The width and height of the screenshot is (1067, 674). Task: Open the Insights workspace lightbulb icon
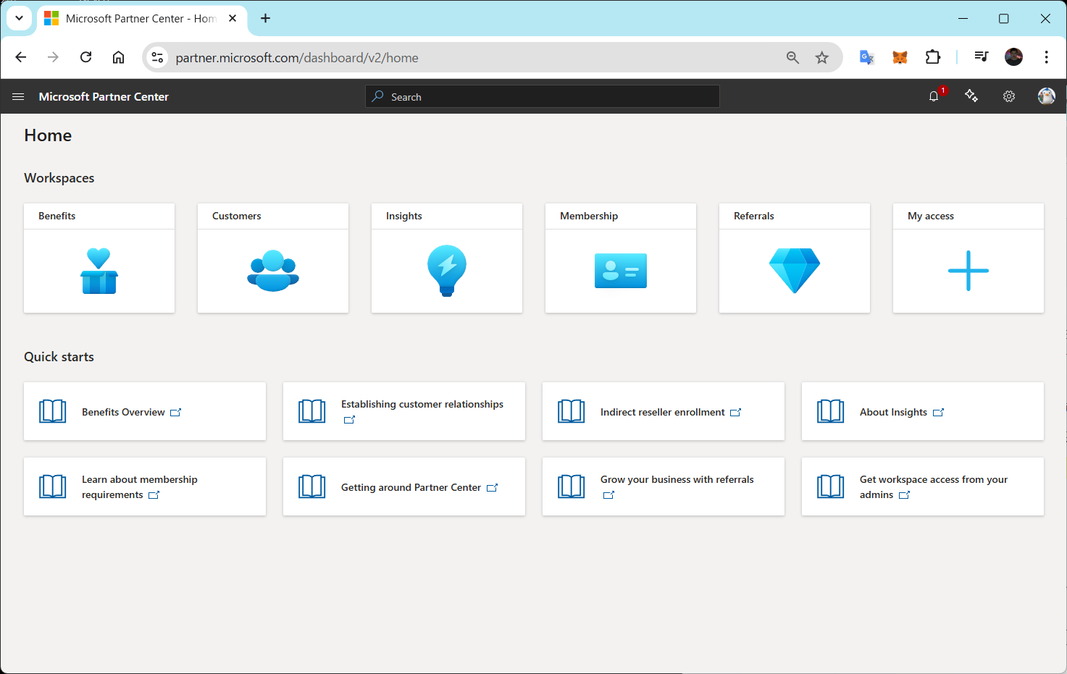pos(446,270)
